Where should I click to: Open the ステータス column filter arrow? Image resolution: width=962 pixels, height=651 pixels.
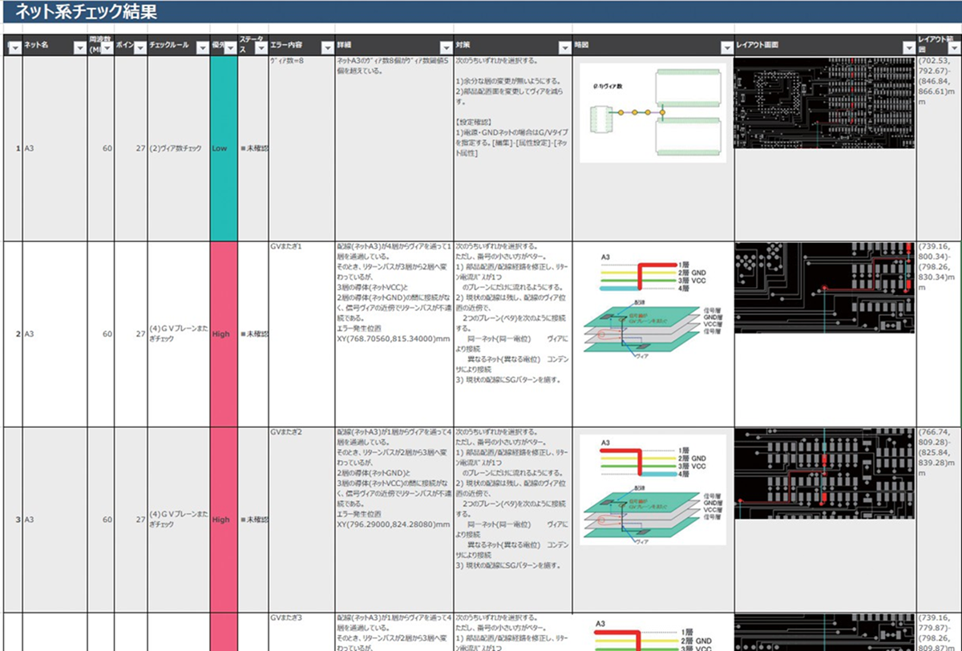click(261, 48)
